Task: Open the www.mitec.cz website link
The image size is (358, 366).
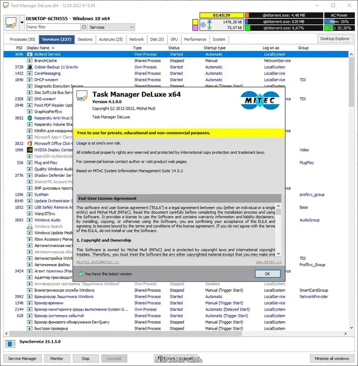Action: (268, 262)
